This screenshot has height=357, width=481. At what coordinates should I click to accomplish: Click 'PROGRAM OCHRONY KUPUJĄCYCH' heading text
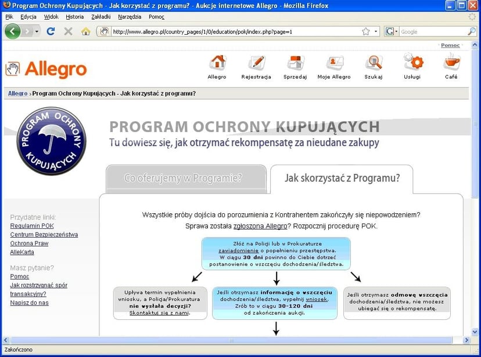tap(244, 127)
